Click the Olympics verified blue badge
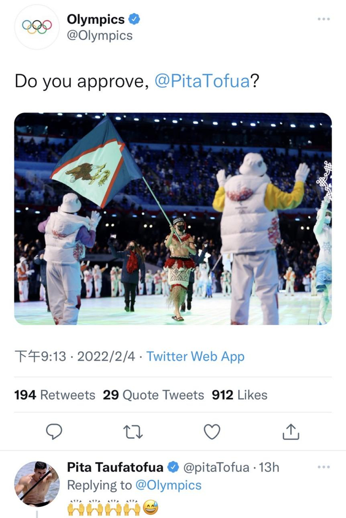This screenshot has width=346, height=518. (x=134, y=19)
